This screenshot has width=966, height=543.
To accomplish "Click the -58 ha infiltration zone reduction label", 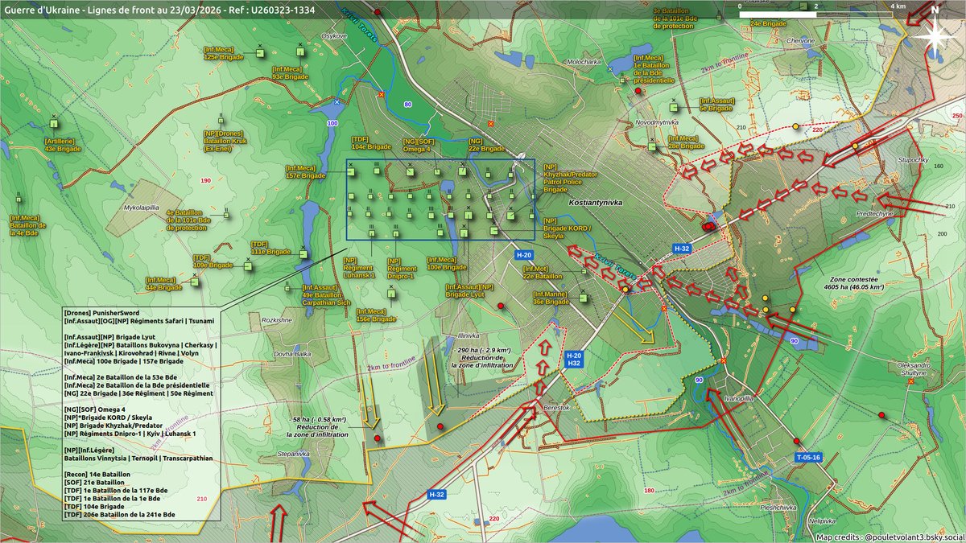I will [317, 426].
